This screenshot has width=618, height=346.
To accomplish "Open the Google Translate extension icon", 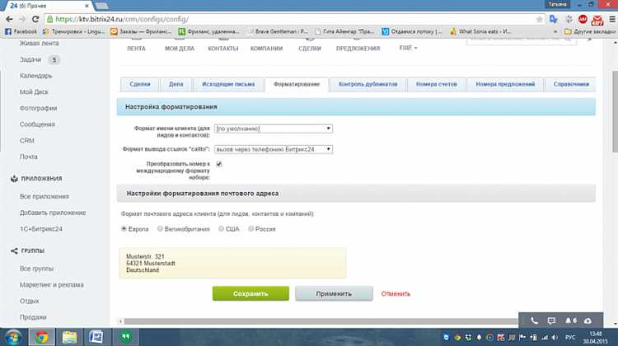I will (x=554, y=19).
